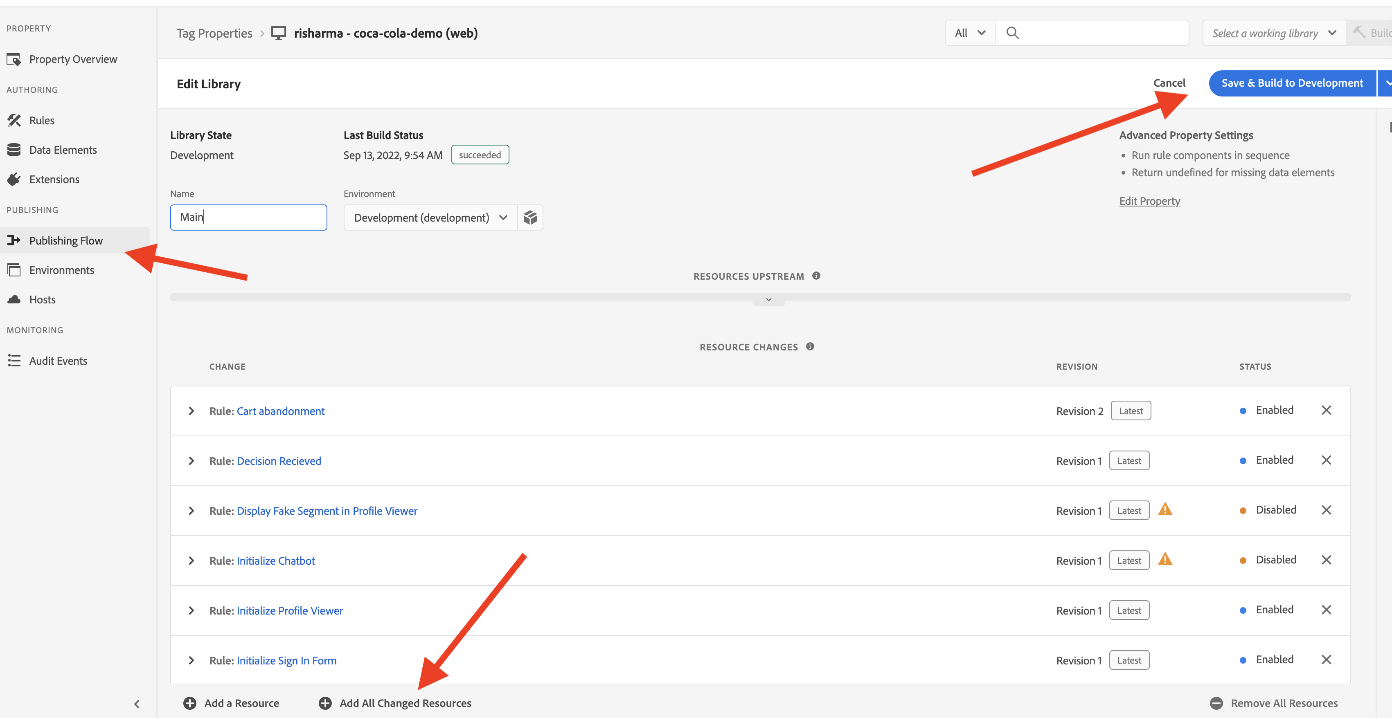Click the search magnifier icon

click(1013, 34)
